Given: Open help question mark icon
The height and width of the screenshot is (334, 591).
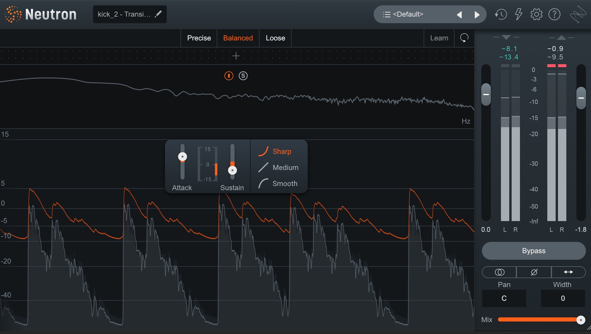Looking at the screenshot, I should click(x=554, y=14).
